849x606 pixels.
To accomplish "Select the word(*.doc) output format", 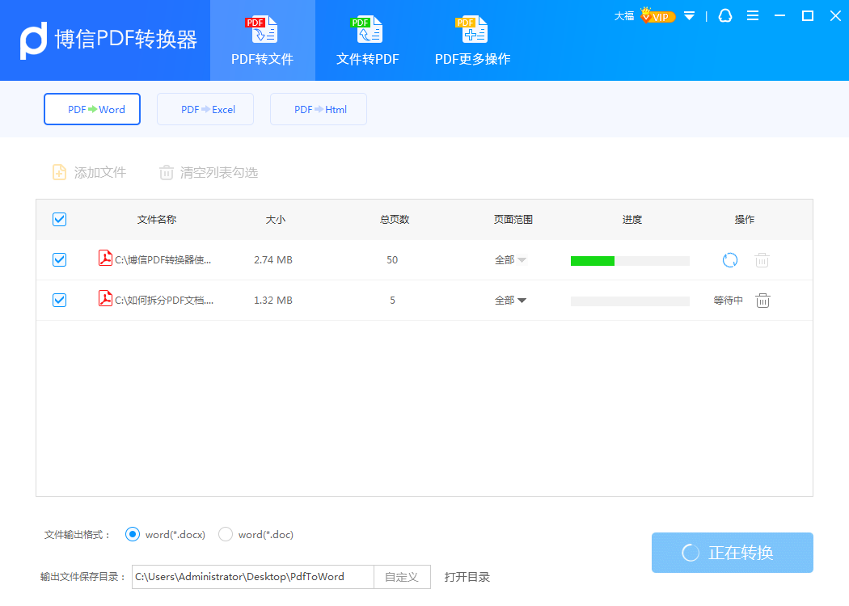I will coord(226,534).
